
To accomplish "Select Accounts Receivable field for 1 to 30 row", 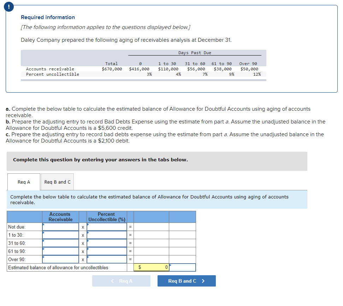I will (x=61, y=235).
